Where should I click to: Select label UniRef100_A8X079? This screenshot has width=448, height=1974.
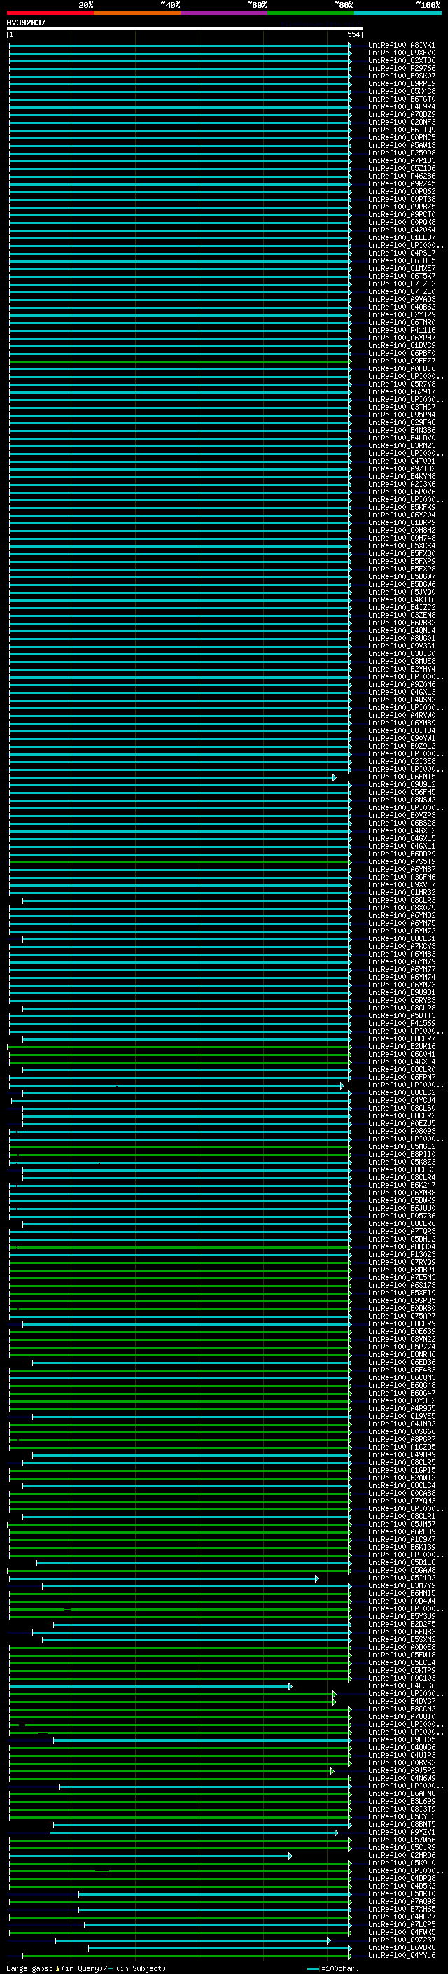401,908
